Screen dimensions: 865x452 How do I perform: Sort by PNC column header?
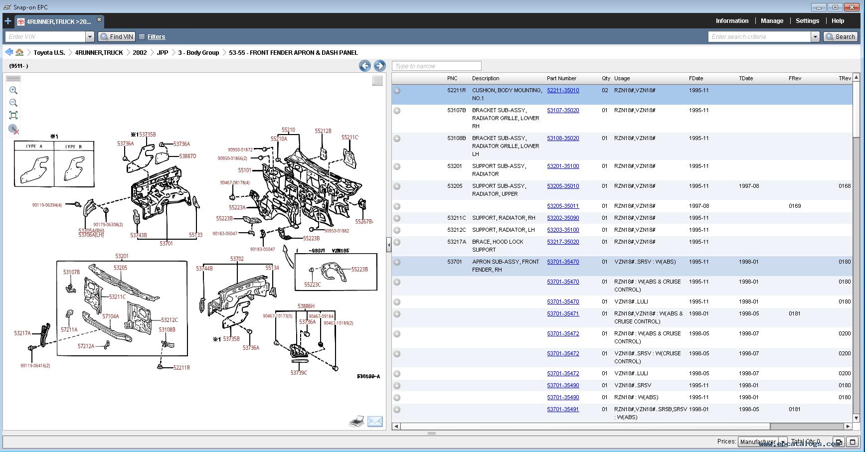tap(452, 78)
